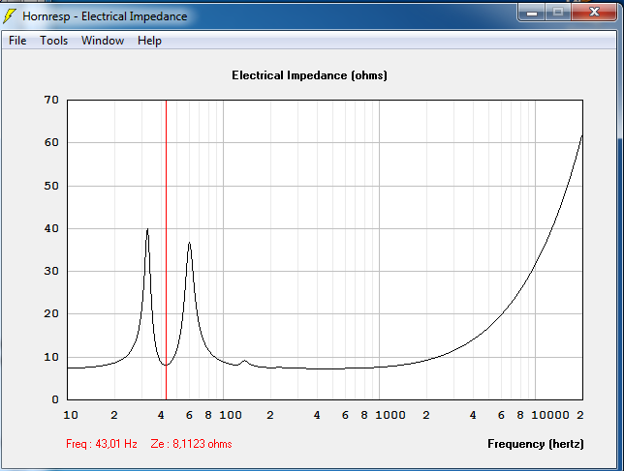Open the File menu

tap(17, 41)
